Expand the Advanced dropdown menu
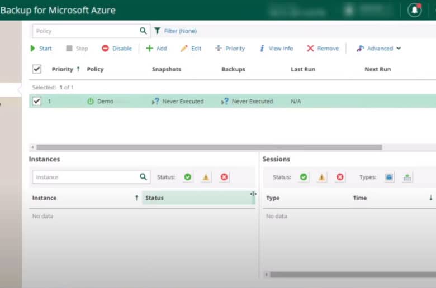436x288 pixels. (379, 49)
